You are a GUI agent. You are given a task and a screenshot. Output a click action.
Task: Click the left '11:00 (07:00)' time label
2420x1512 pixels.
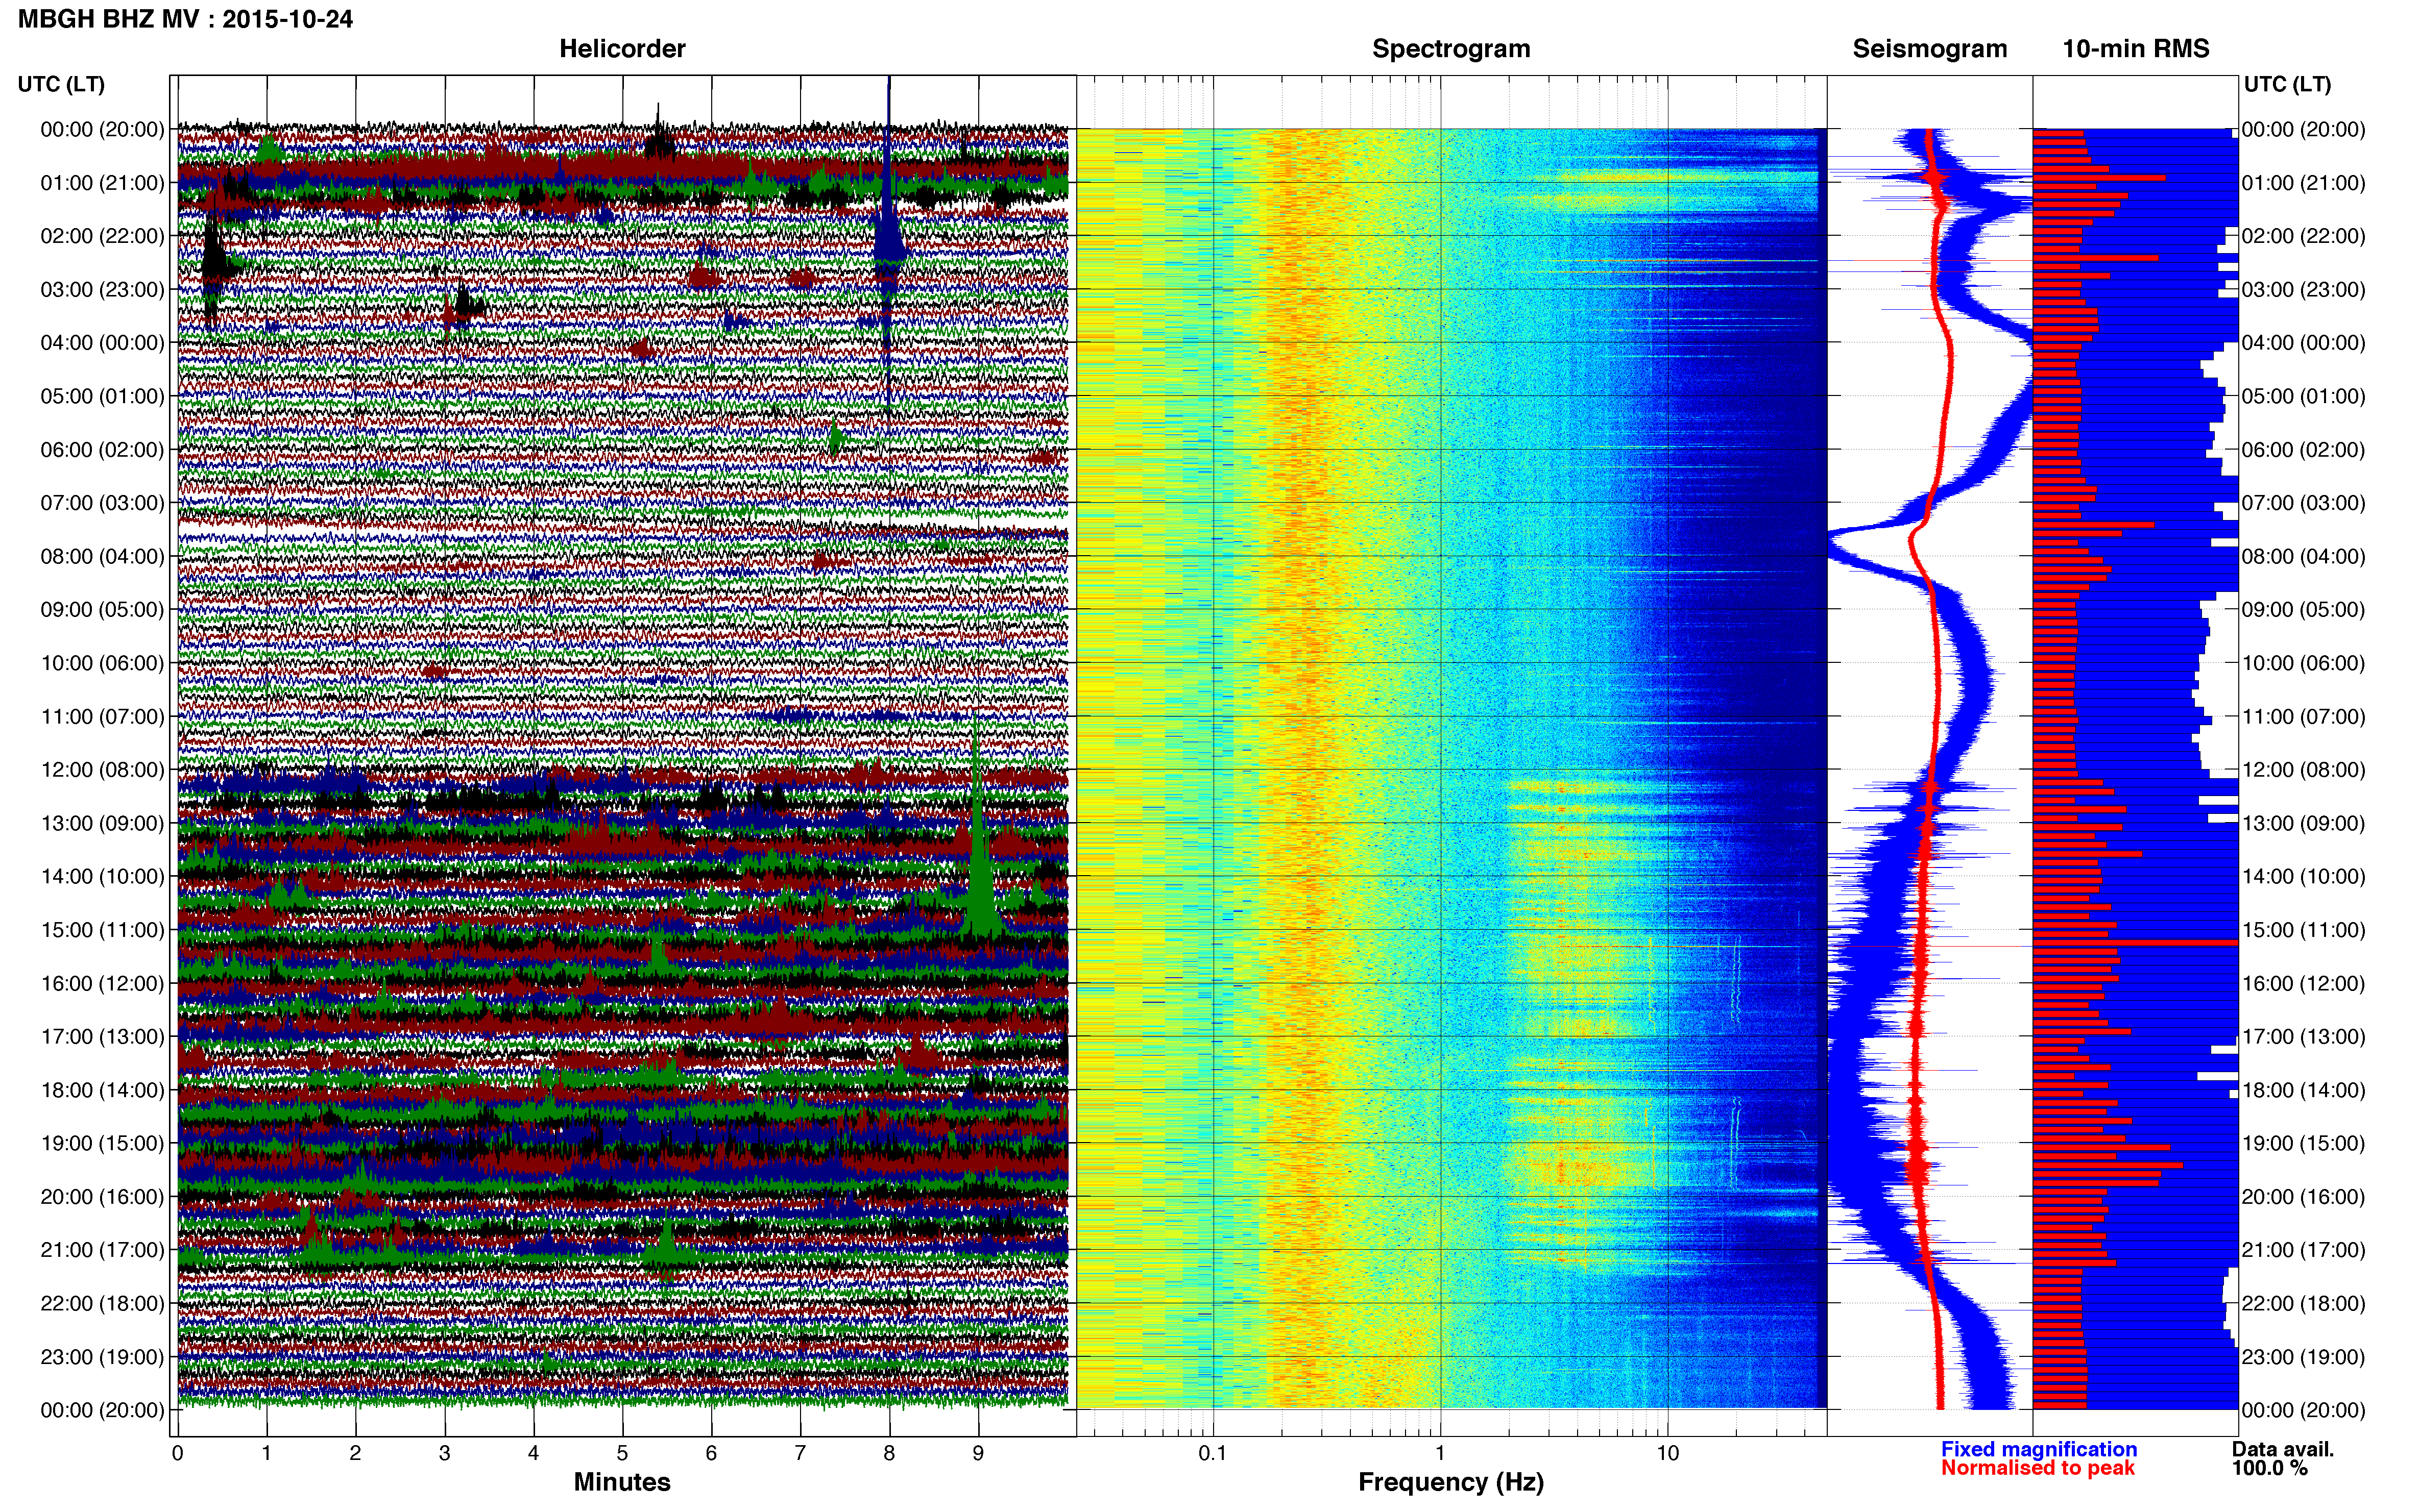102,717
